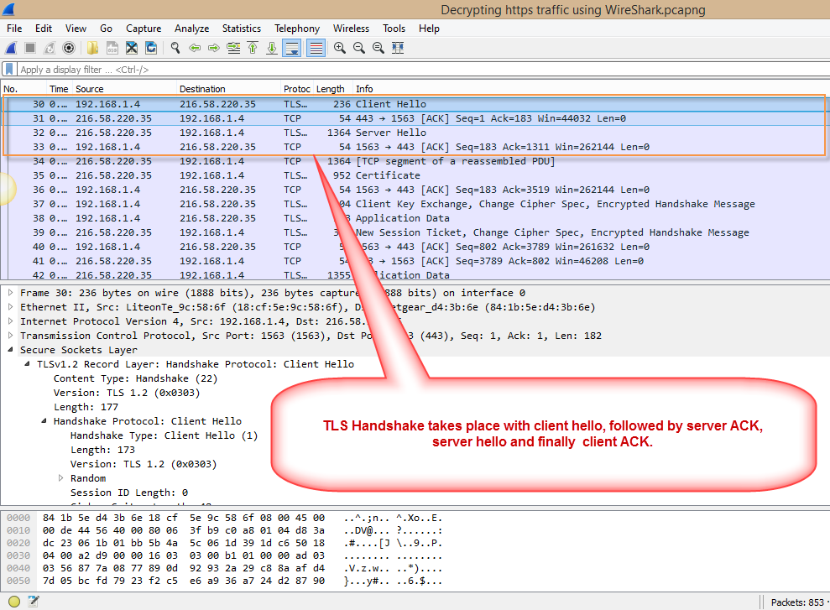Open the Help menu
The image size is (830, 610).
(x=430, y=29)
